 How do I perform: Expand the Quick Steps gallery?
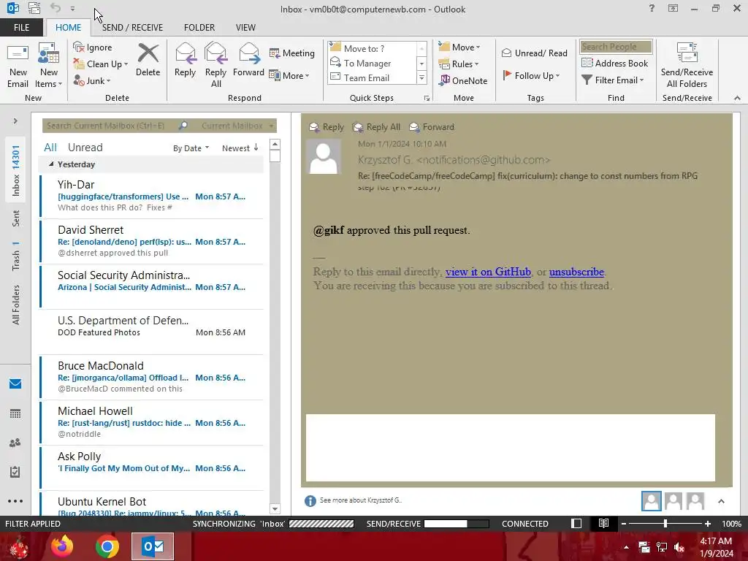pos(421,77)
